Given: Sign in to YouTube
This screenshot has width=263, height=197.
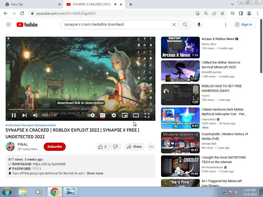Looking at the screenshot, I should 244,25.
